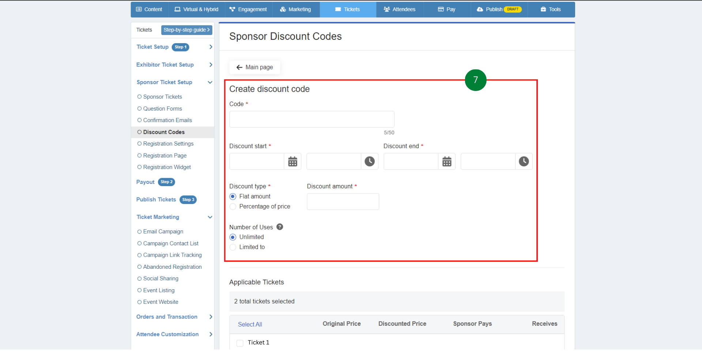
Task: Click the Engagement tab icon
Action: pos(232,10)
